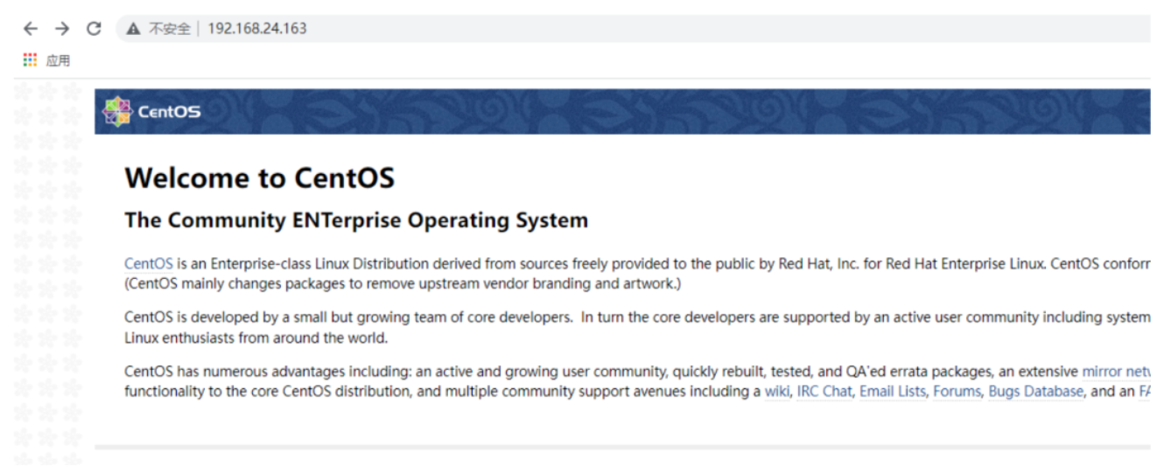1157x467 pixels.
Task: Open the IRC Chat link
Action: [824, 392]
